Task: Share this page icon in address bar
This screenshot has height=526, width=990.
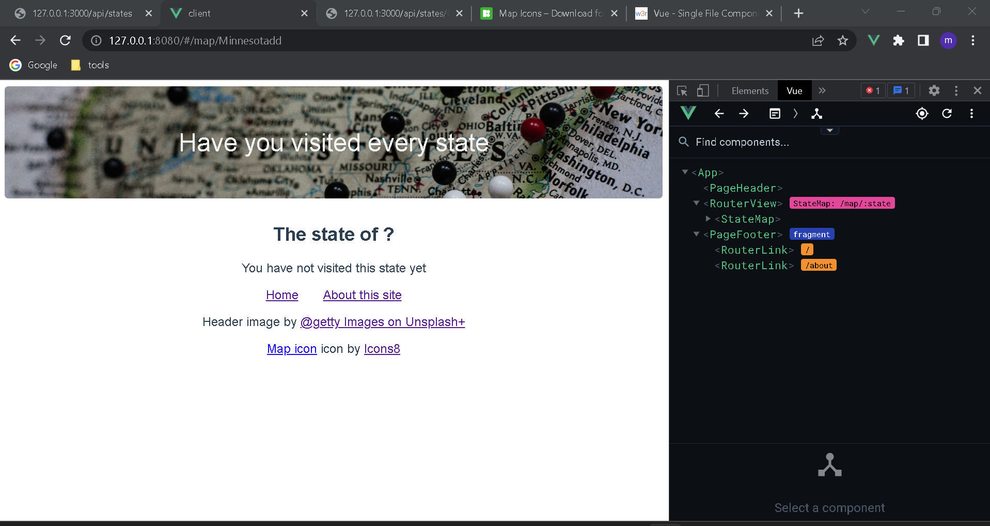Action: pyautogui.click(x=818, y=40)
